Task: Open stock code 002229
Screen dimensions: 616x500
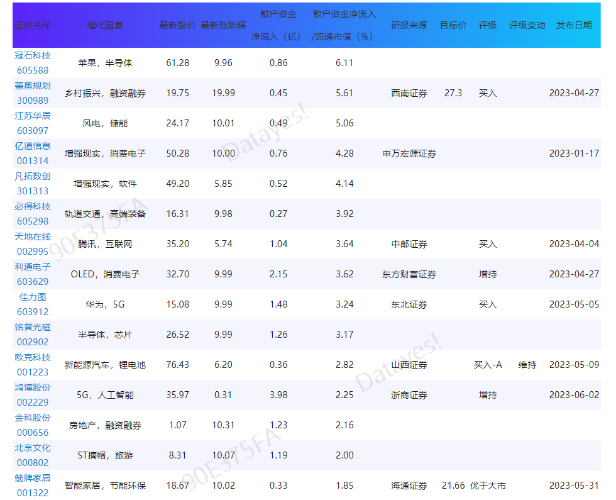Action: (x=33, y=403)
